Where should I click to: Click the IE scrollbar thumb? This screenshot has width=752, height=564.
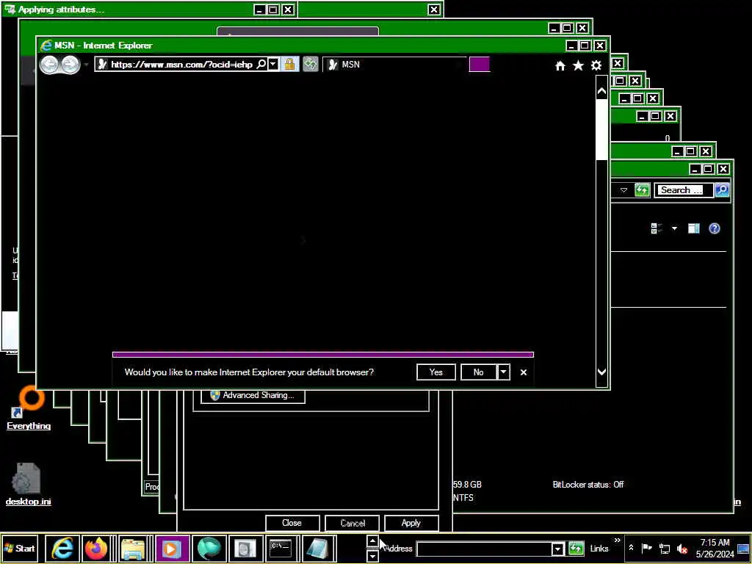coord(601,129)
